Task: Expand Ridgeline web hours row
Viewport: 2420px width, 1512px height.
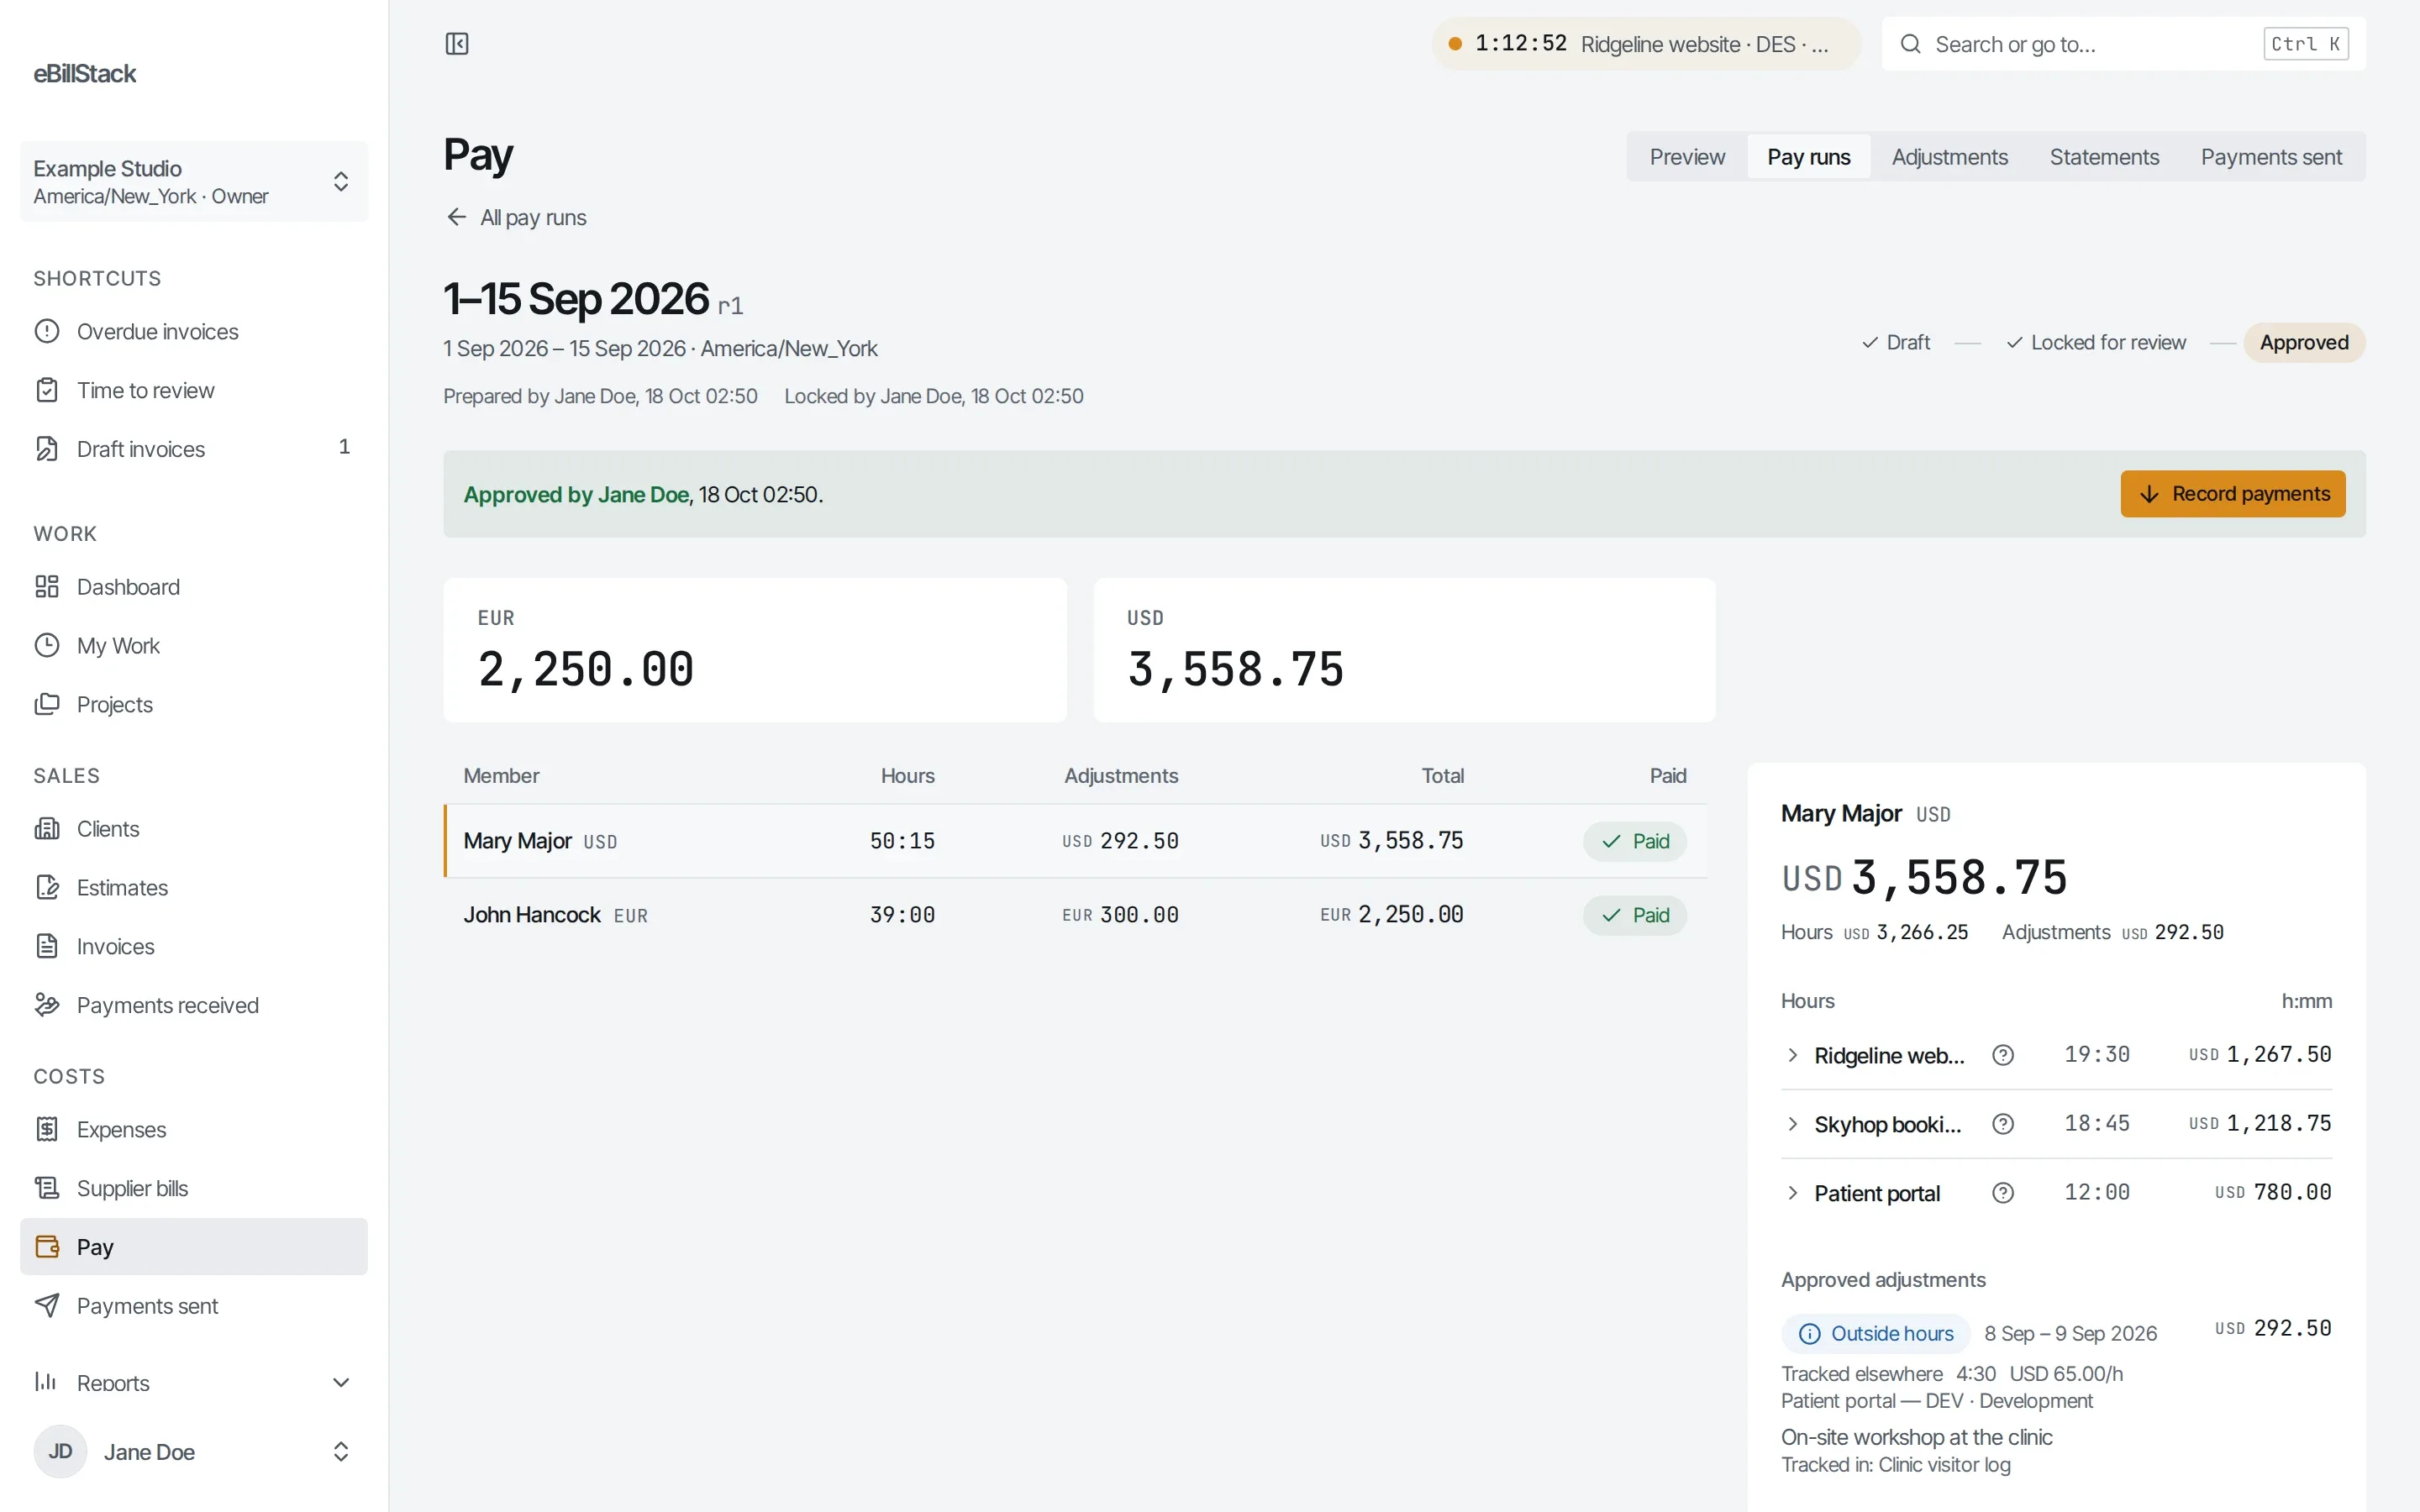Action: click(x=1792, y=1056)
